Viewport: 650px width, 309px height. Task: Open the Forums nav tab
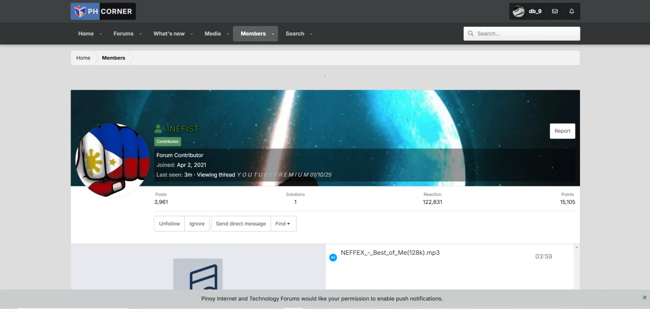123,33
